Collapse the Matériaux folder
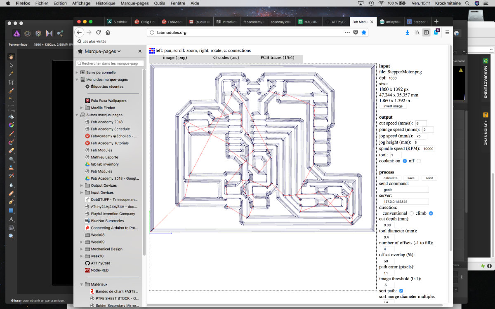 click(82, 284)
